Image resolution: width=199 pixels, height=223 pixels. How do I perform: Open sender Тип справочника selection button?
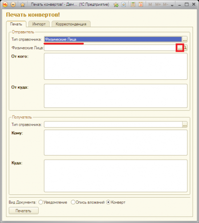coord(185,39)
